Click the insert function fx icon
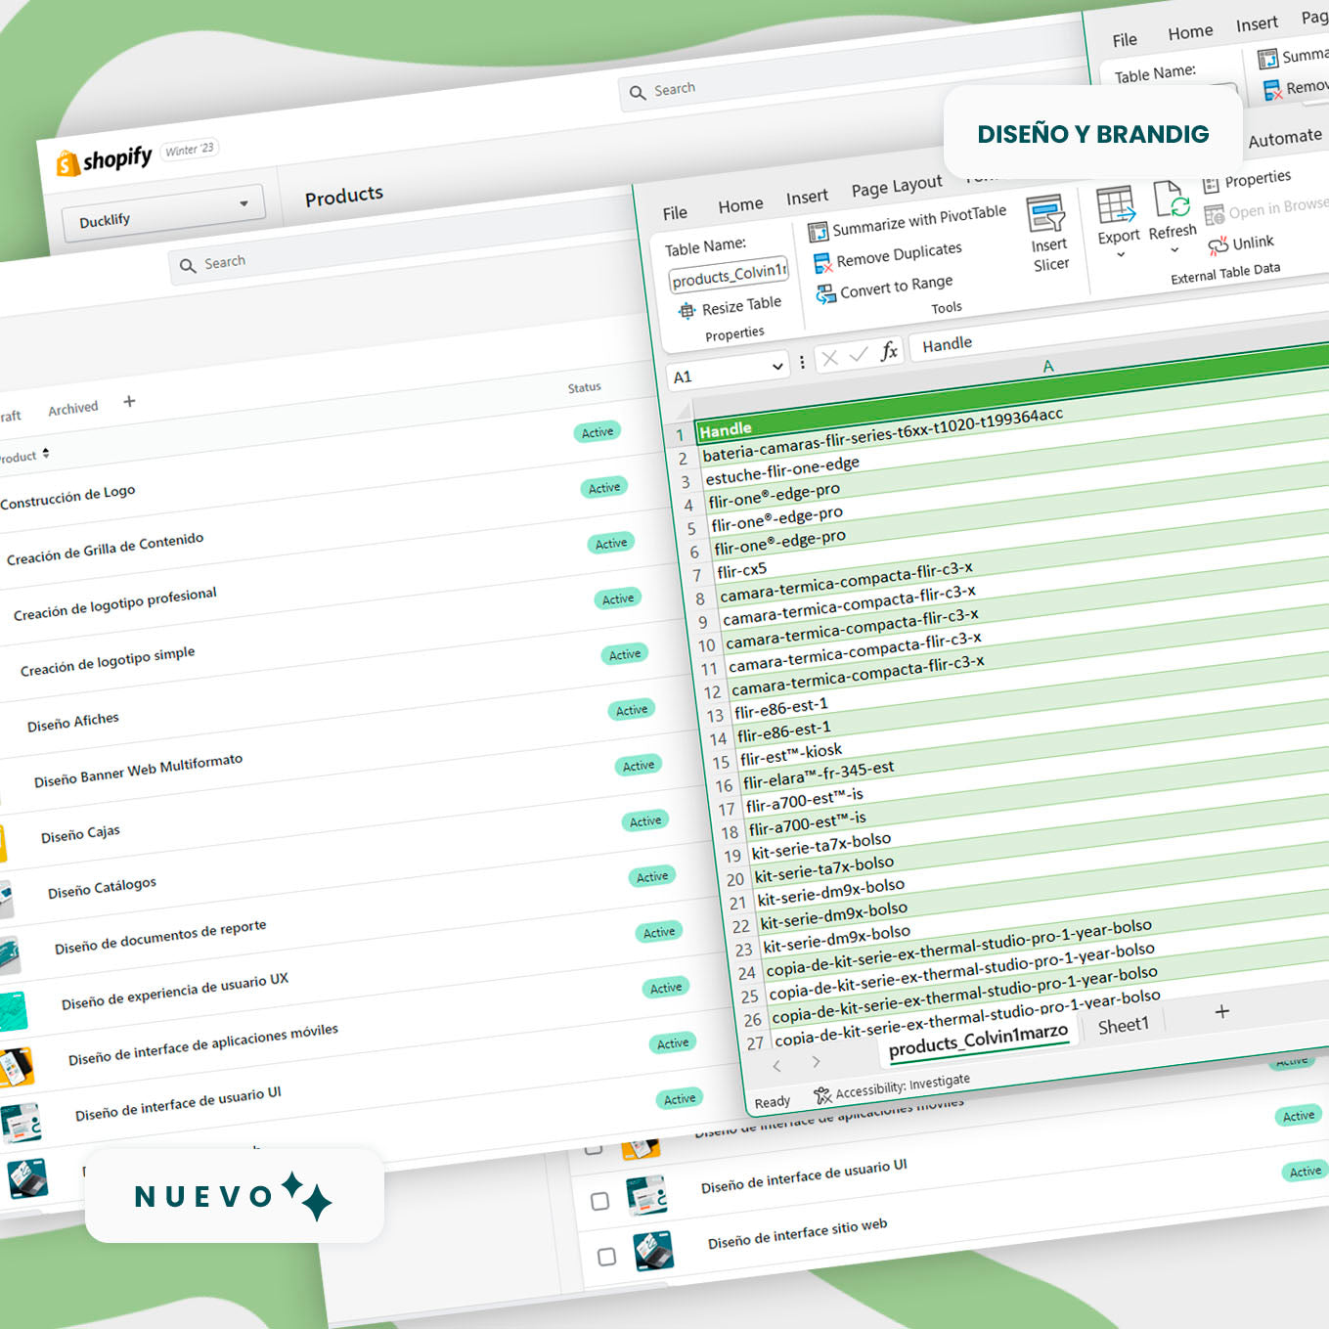1329x1329 pixels. (x=889, y=352)
